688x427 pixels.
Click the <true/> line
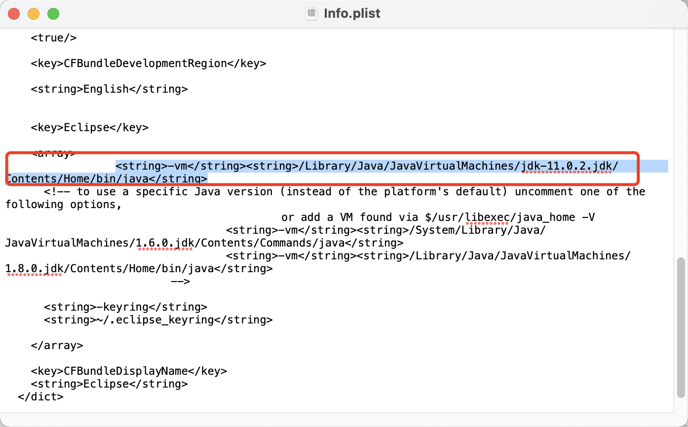[53, 37]
